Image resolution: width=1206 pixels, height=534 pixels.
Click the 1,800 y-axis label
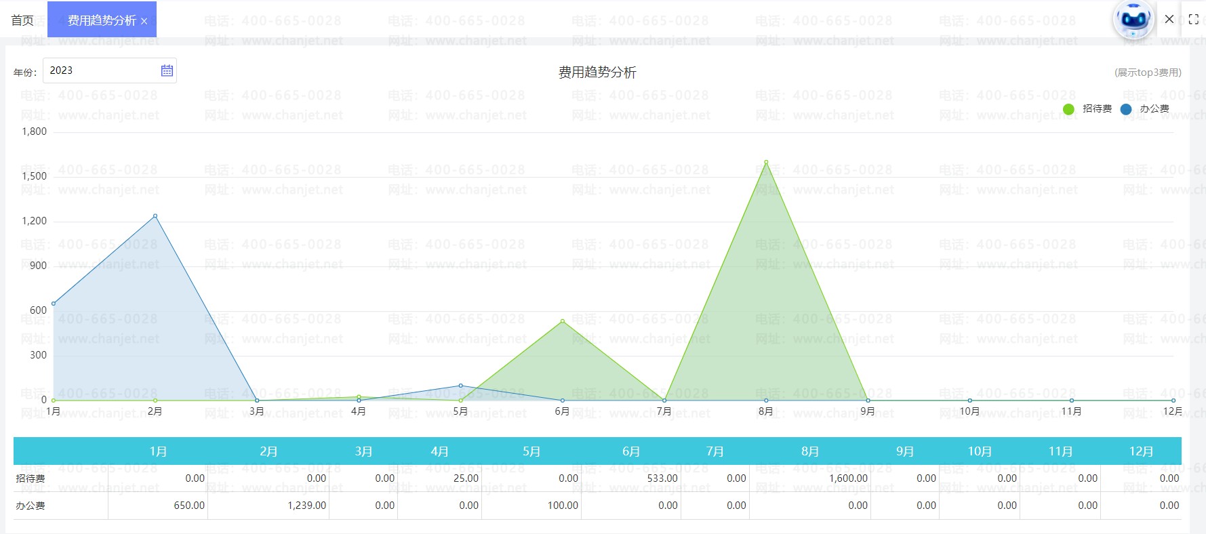(35, 131)
